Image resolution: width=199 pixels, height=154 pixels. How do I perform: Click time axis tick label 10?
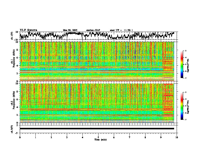(x=177, y=137)
